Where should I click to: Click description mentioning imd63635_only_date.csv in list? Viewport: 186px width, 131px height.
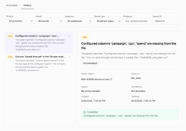coord(40,45)
